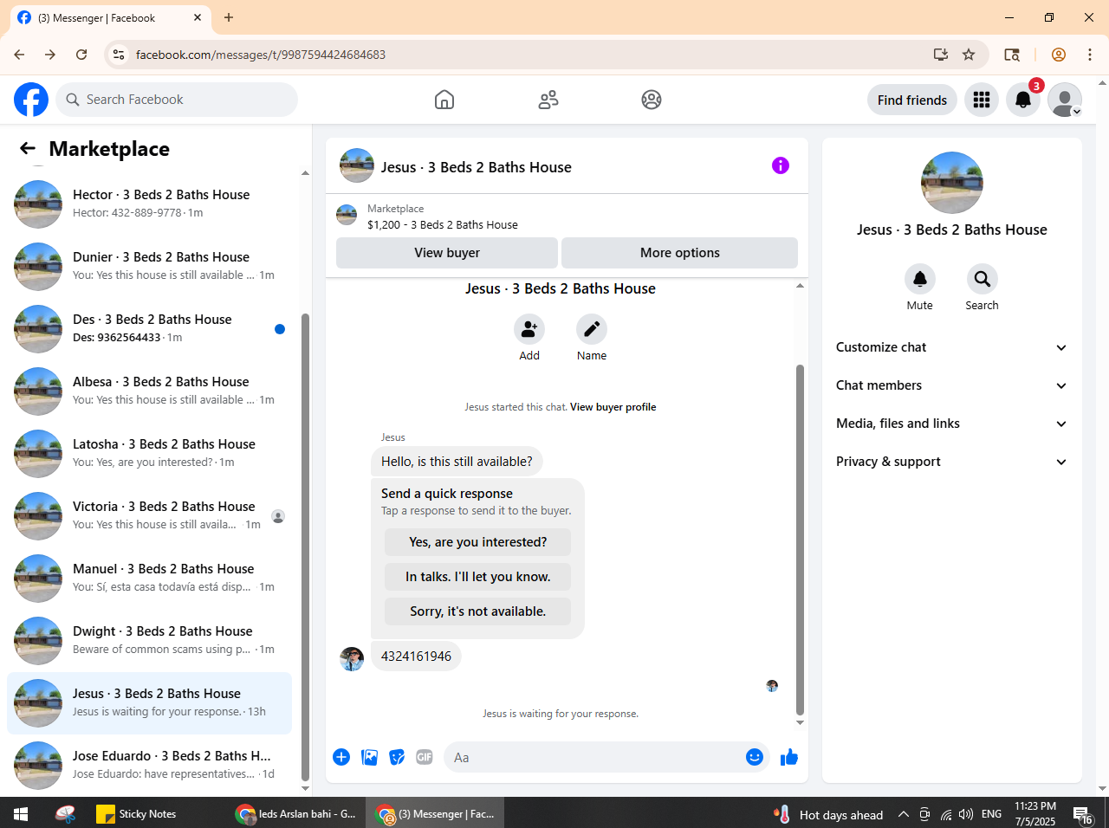Screen dimensions: 1109x828
Task: Mute the Jesus conversation
Action: [x=920, y=279]
